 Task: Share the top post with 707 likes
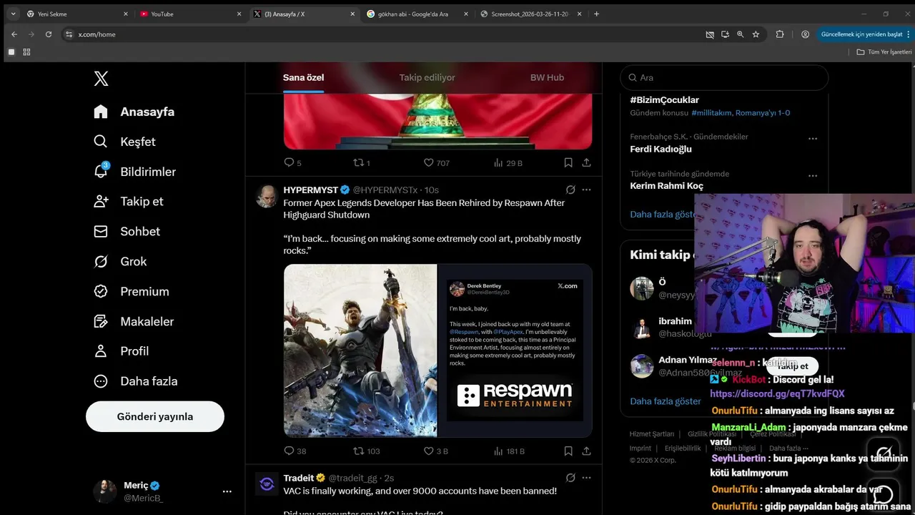(586, 163)
